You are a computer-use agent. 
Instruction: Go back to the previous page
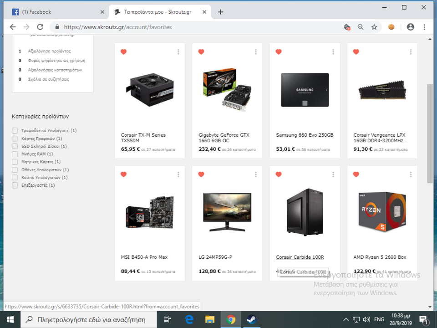pyautogui.click(x=13, y=27)
